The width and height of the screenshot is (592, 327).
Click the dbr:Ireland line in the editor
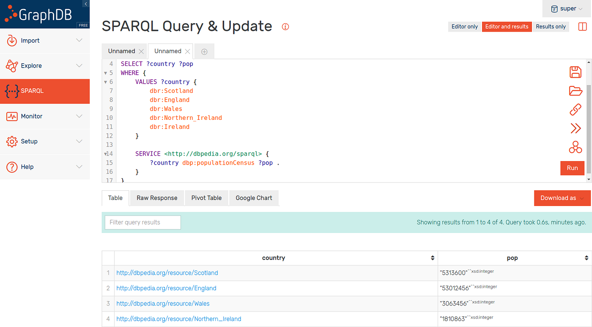pyautogui.click(x=170, y=127)
